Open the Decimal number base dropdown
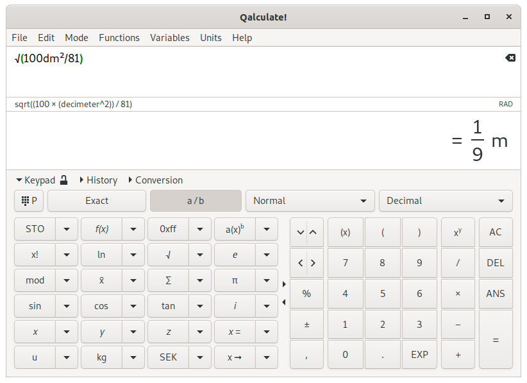Screen dimensions: 527x383 446,201
